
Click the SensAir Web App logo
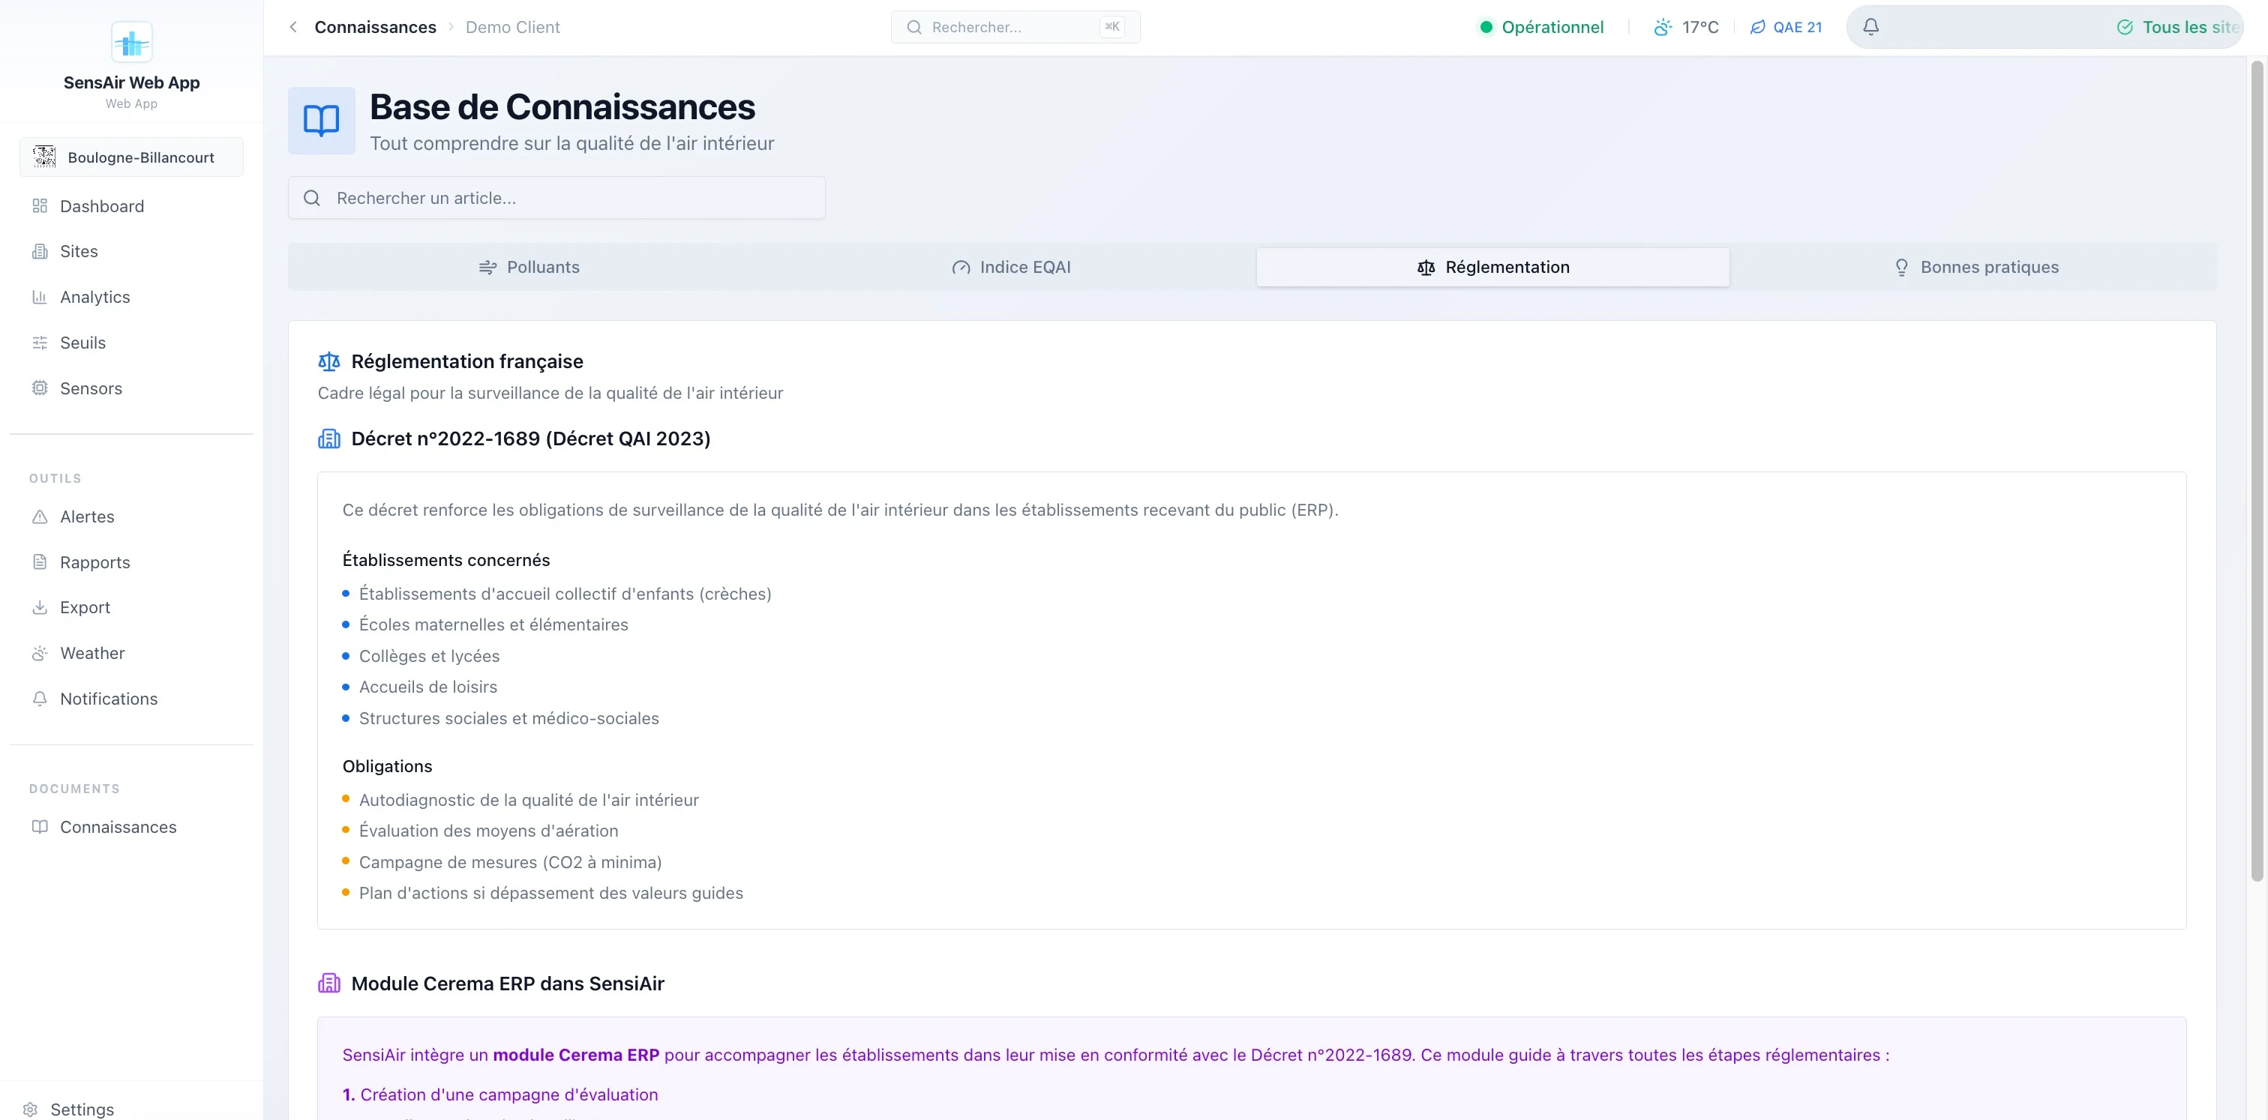[x=131, y=42]
